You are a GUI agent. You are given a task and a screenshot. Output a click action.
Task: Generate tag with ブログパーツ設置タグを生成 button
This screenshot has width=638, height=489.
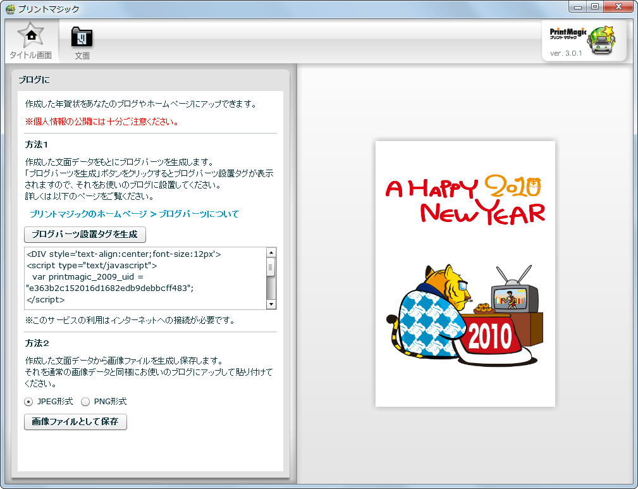[x=85, y=235]
